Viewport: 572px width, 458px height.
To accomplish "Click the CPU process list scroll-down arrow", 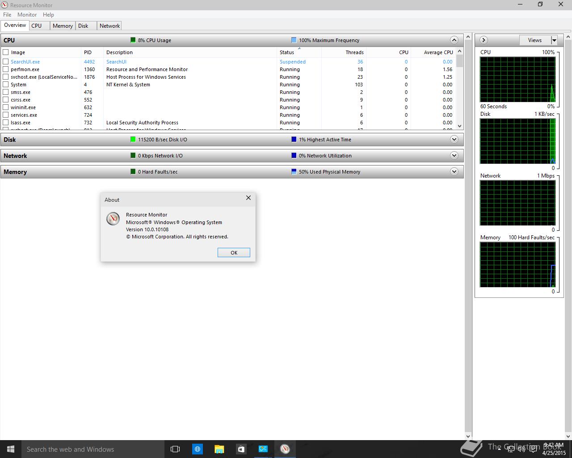I will (x=460, y=126).
